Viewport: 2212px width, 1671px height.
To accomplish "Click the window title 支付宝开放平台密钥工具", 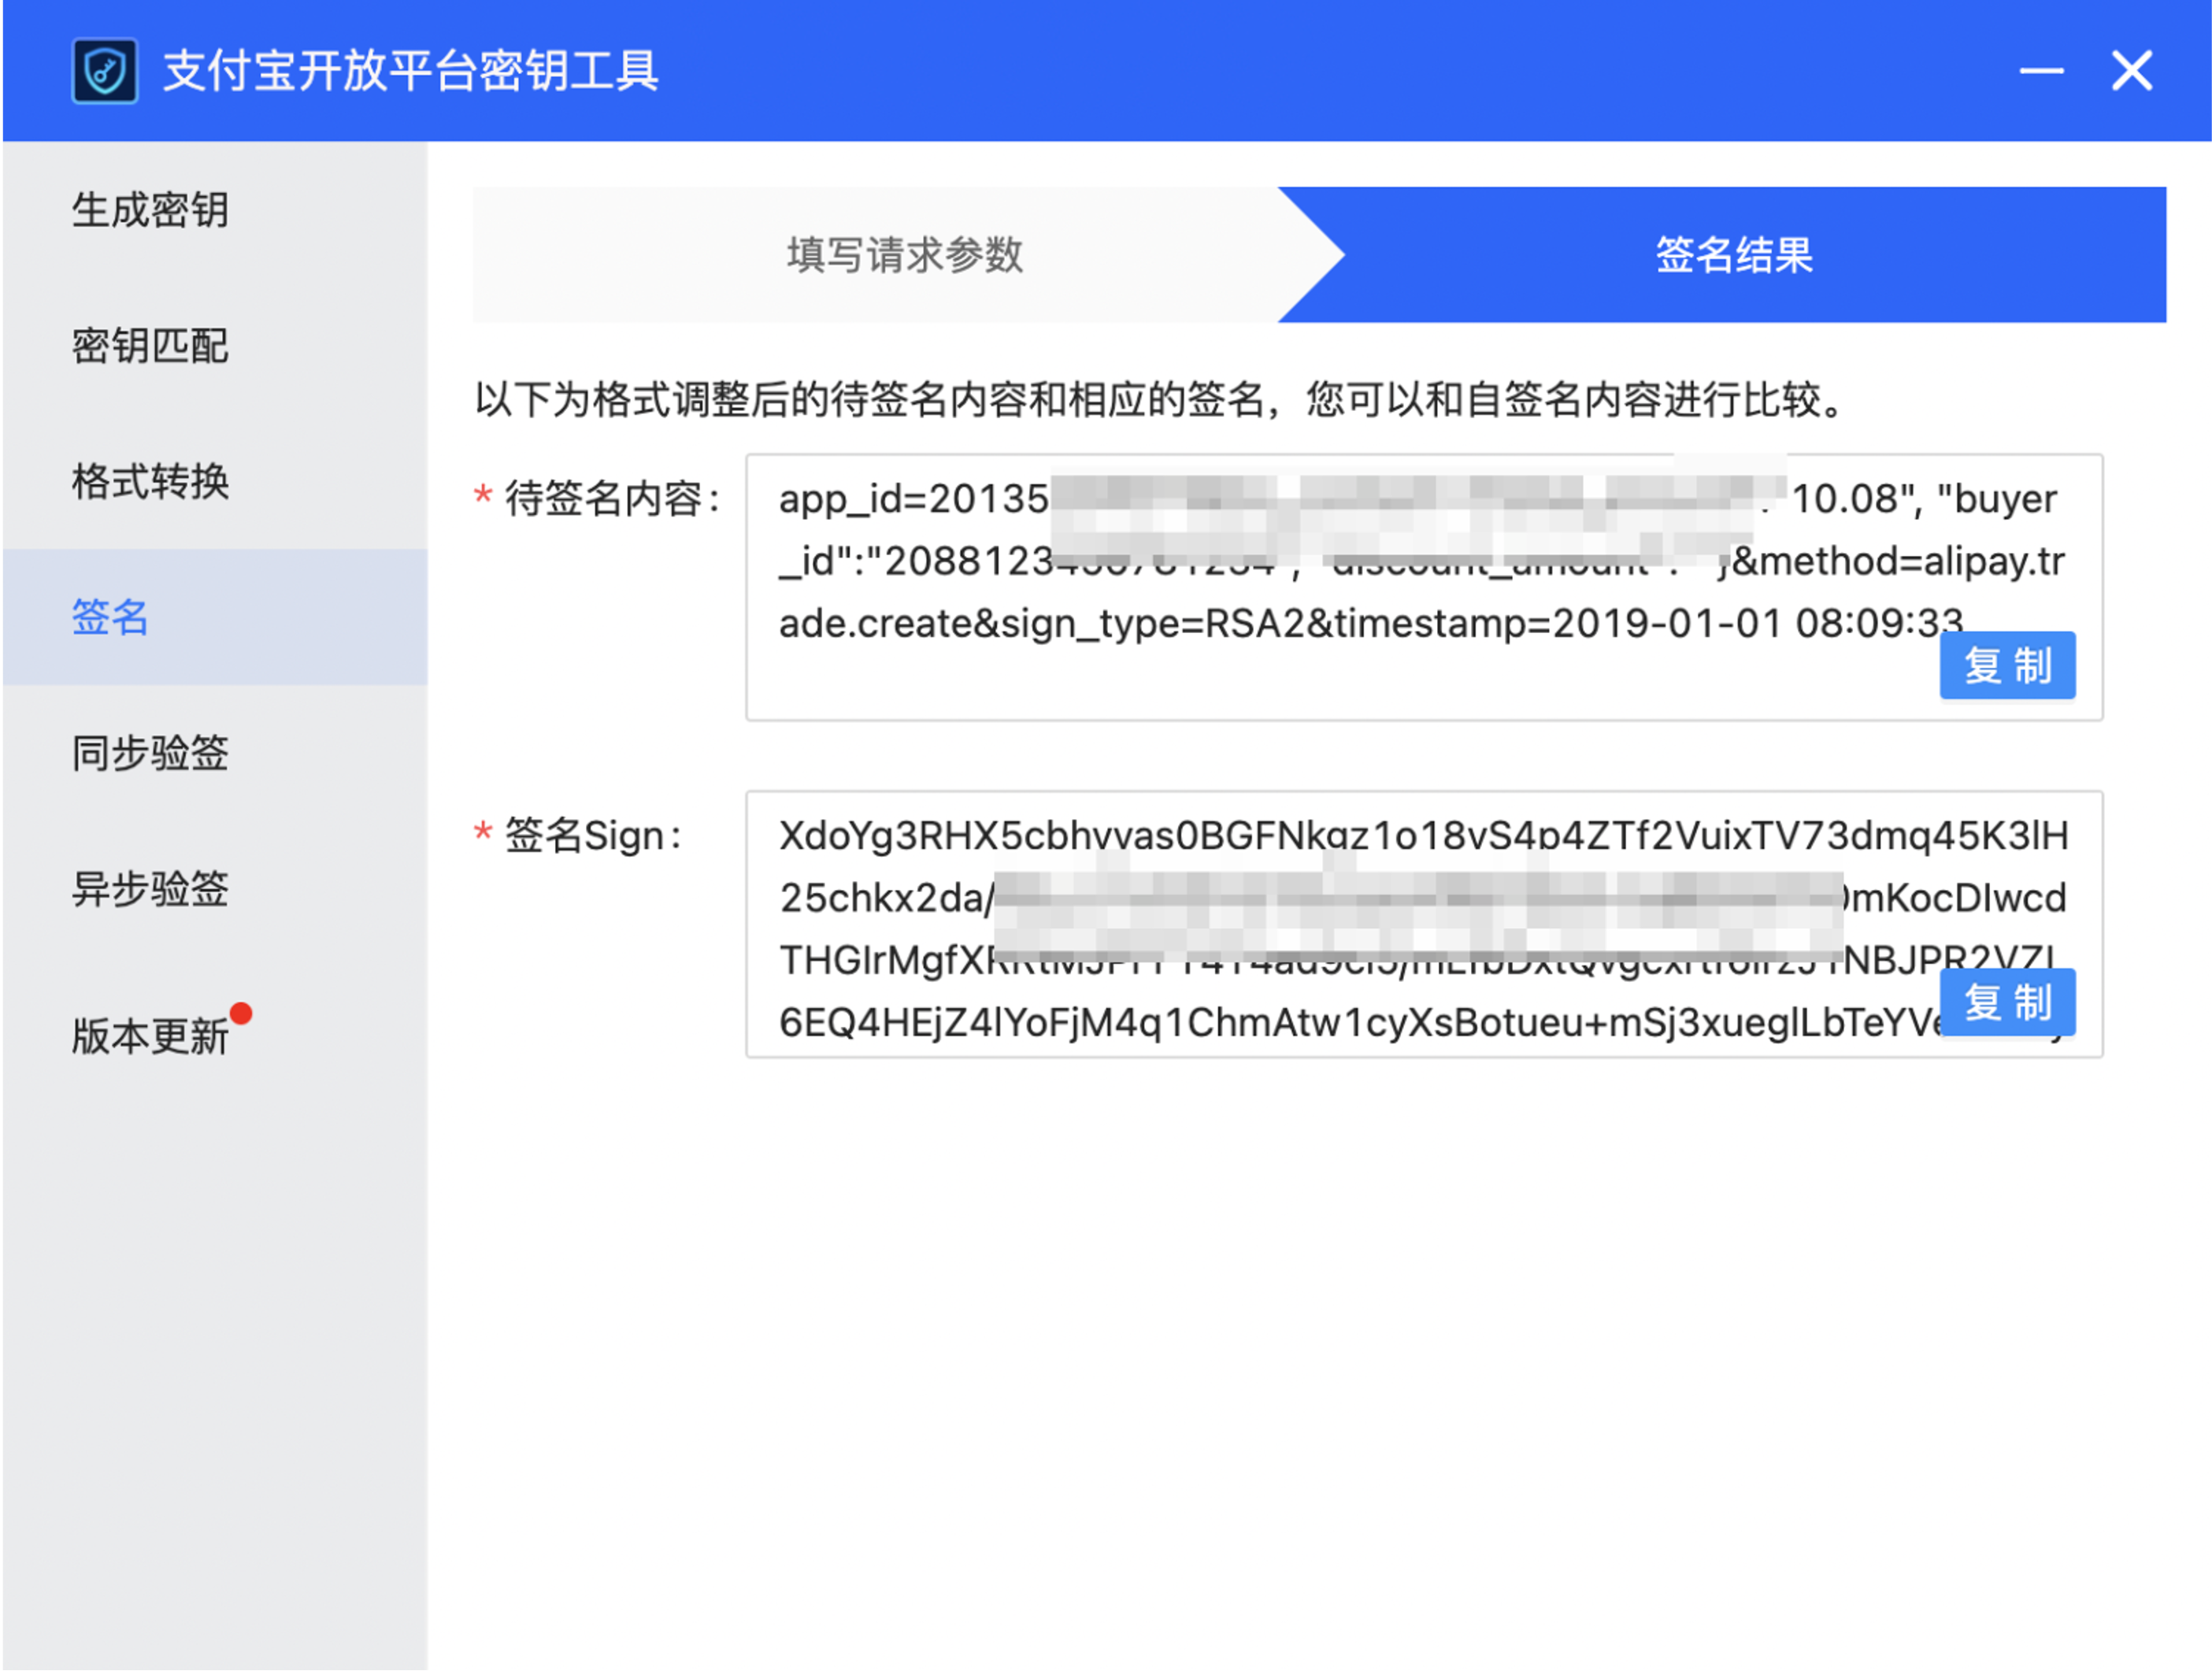I will tap(411, 71).
